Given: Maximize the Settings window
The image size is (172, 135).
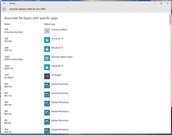Looking at the screenshot, I should pyautogui.click(x=161, y=3).
